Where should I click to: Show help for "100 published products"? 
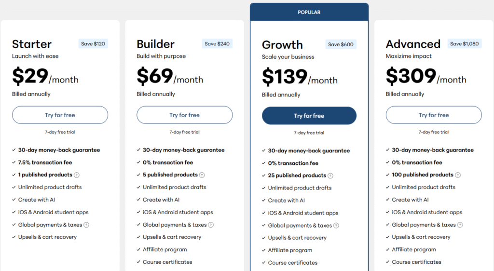click(458, 175)
